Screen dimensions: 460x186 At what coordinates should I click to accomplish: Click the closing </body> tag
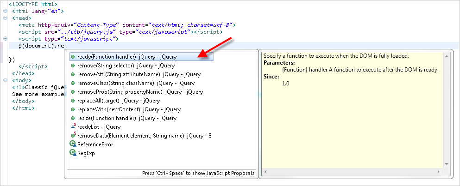[x=23, y=101]
